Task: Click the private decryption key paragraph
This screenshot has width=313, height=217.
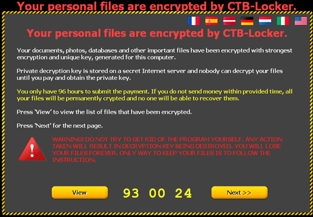Action: (x=150, y=74)
